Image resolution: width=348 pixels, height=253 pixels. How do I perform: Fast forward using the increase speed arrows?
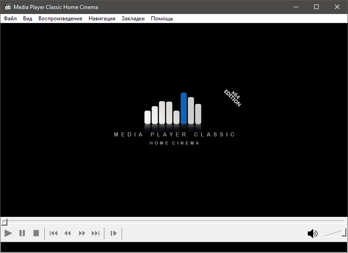(82, 233)
